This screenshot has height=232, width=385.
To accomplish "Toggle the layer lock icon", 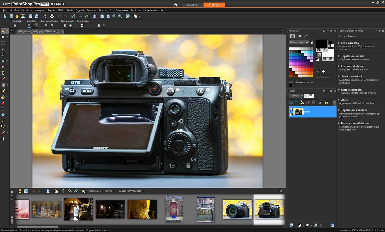I will tap(326, 102).
